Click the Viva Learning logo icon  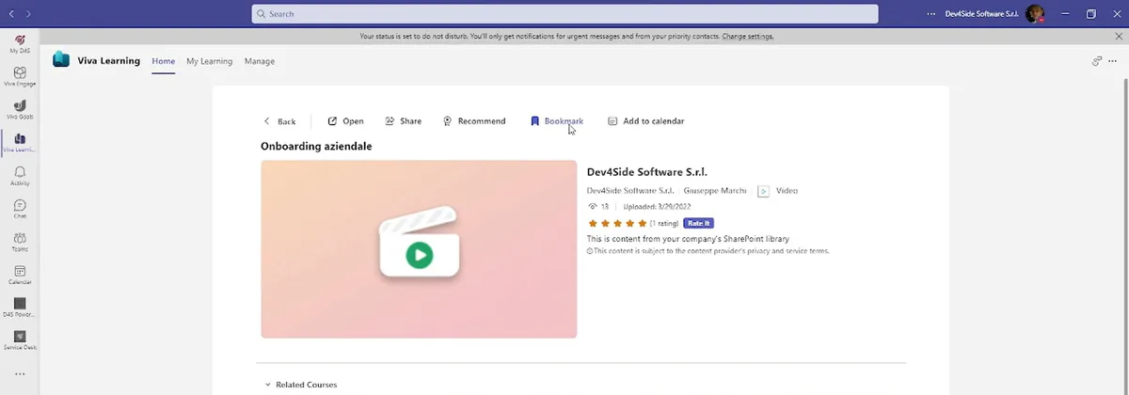tap(61, 60)
